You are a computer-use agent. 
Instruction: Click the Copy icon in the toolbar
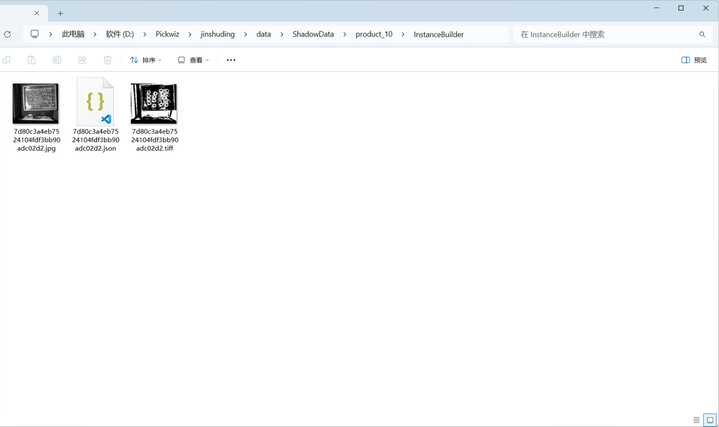[7, 60]
